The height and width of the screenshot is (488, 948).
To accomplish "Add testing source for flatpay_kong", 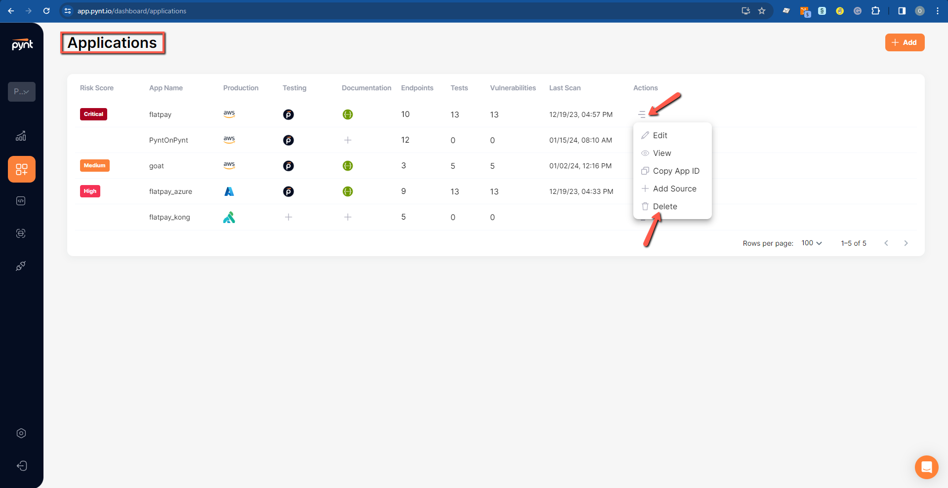I will (x=289, y=217).
